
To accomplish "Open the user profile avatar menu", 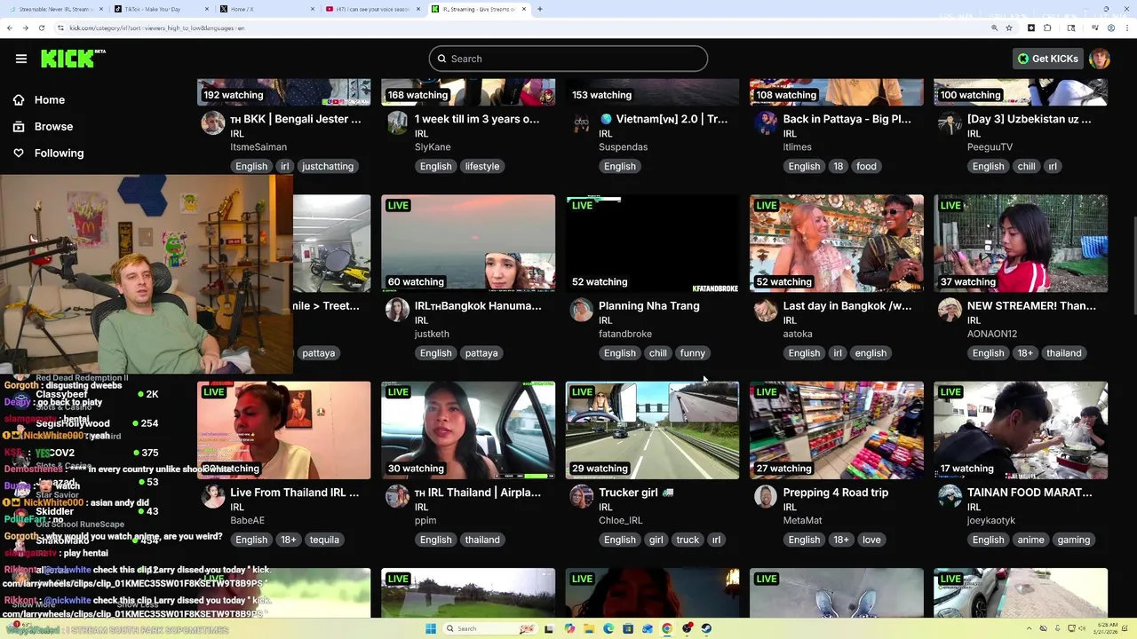I will pos(1100,59).
